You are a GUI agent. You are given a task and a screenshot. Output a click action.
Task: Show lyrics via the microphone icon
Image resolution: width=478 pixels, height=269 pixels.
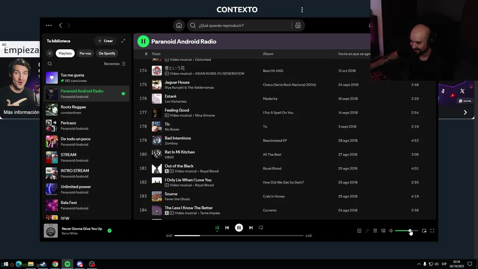coord(367,231)
